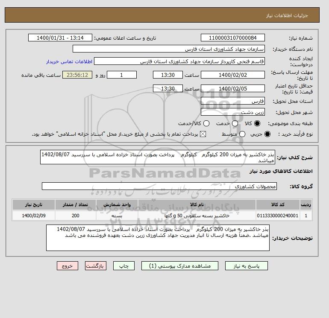Open 'اطلاعات تماس خریدار' link
329x318 pixels.
tap(69, 61)
